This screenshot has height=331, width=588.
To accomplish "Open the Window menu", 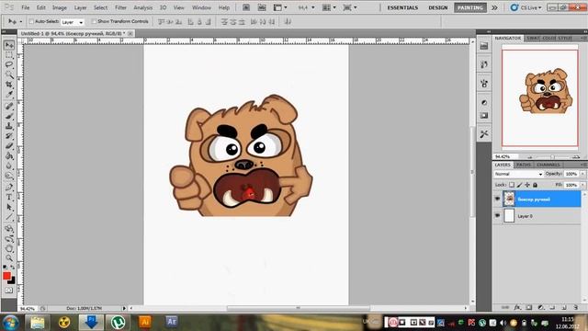I will 201,7.
